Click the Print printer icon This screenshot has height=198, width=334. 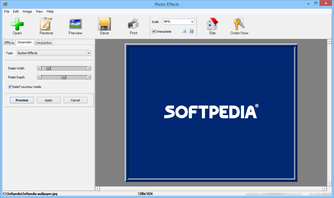click(133, 24)
